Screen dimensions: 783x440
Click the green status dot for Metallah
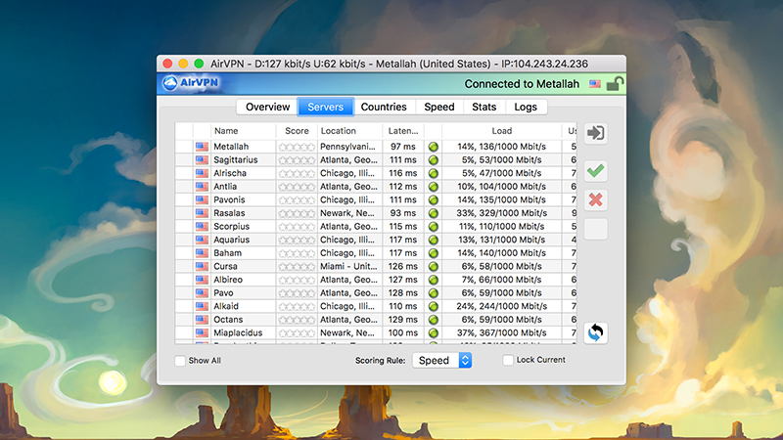[434, 147]
